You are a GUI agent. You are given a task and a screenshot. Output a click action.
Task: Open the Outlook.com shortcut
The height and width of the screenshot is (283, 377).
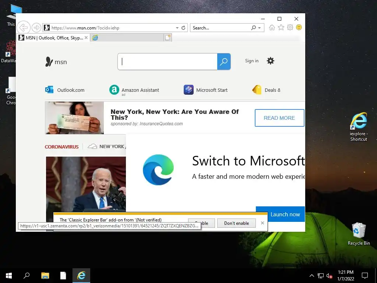point(65,90)
